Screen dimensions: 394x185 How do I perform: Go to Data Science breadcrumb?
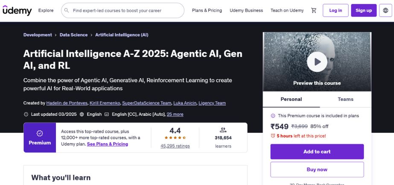[73, 35]
